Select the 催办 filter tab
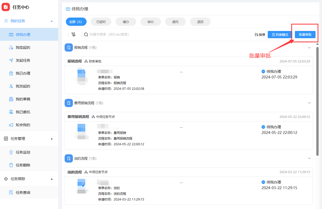The width and height of the screenshot is (322, 209). coord(126,22)
